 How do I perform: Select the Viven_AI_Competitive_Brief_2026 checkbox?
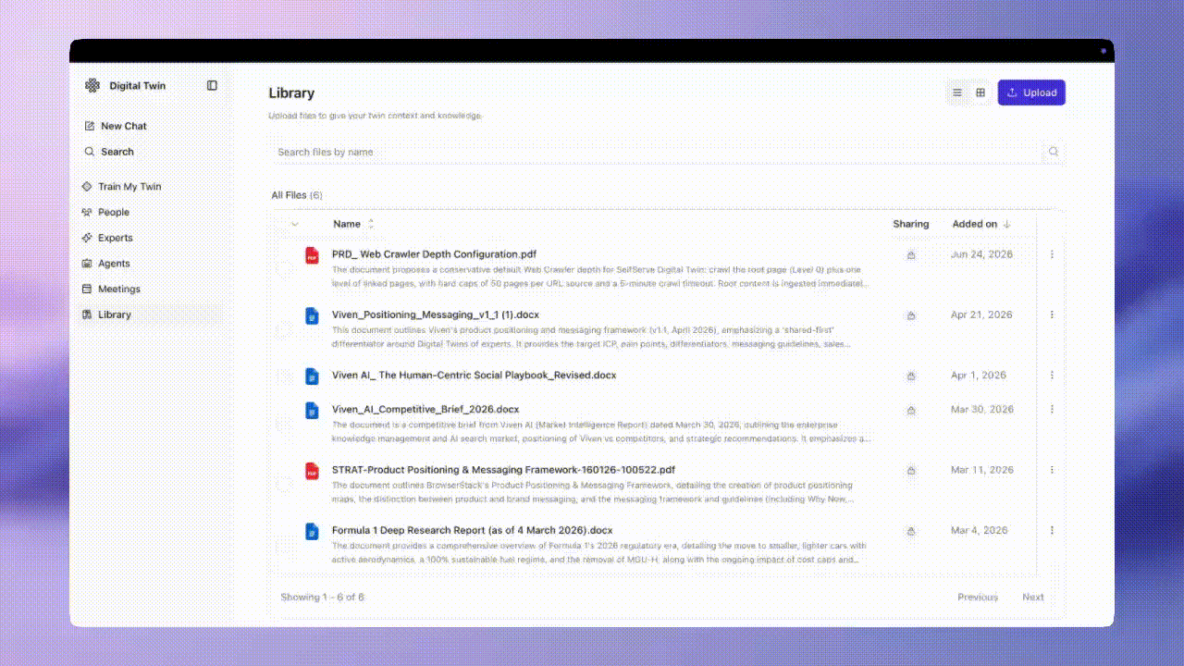tap(283, 424)
